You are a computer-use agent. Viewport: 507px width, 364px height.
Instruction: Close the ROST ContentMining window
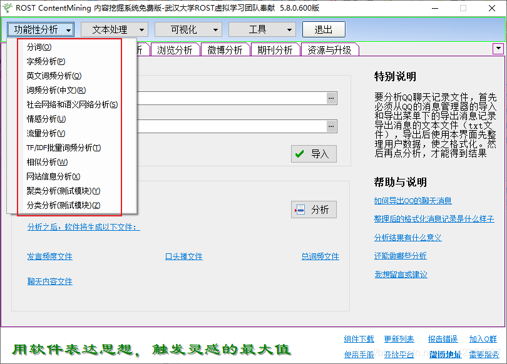492,8
